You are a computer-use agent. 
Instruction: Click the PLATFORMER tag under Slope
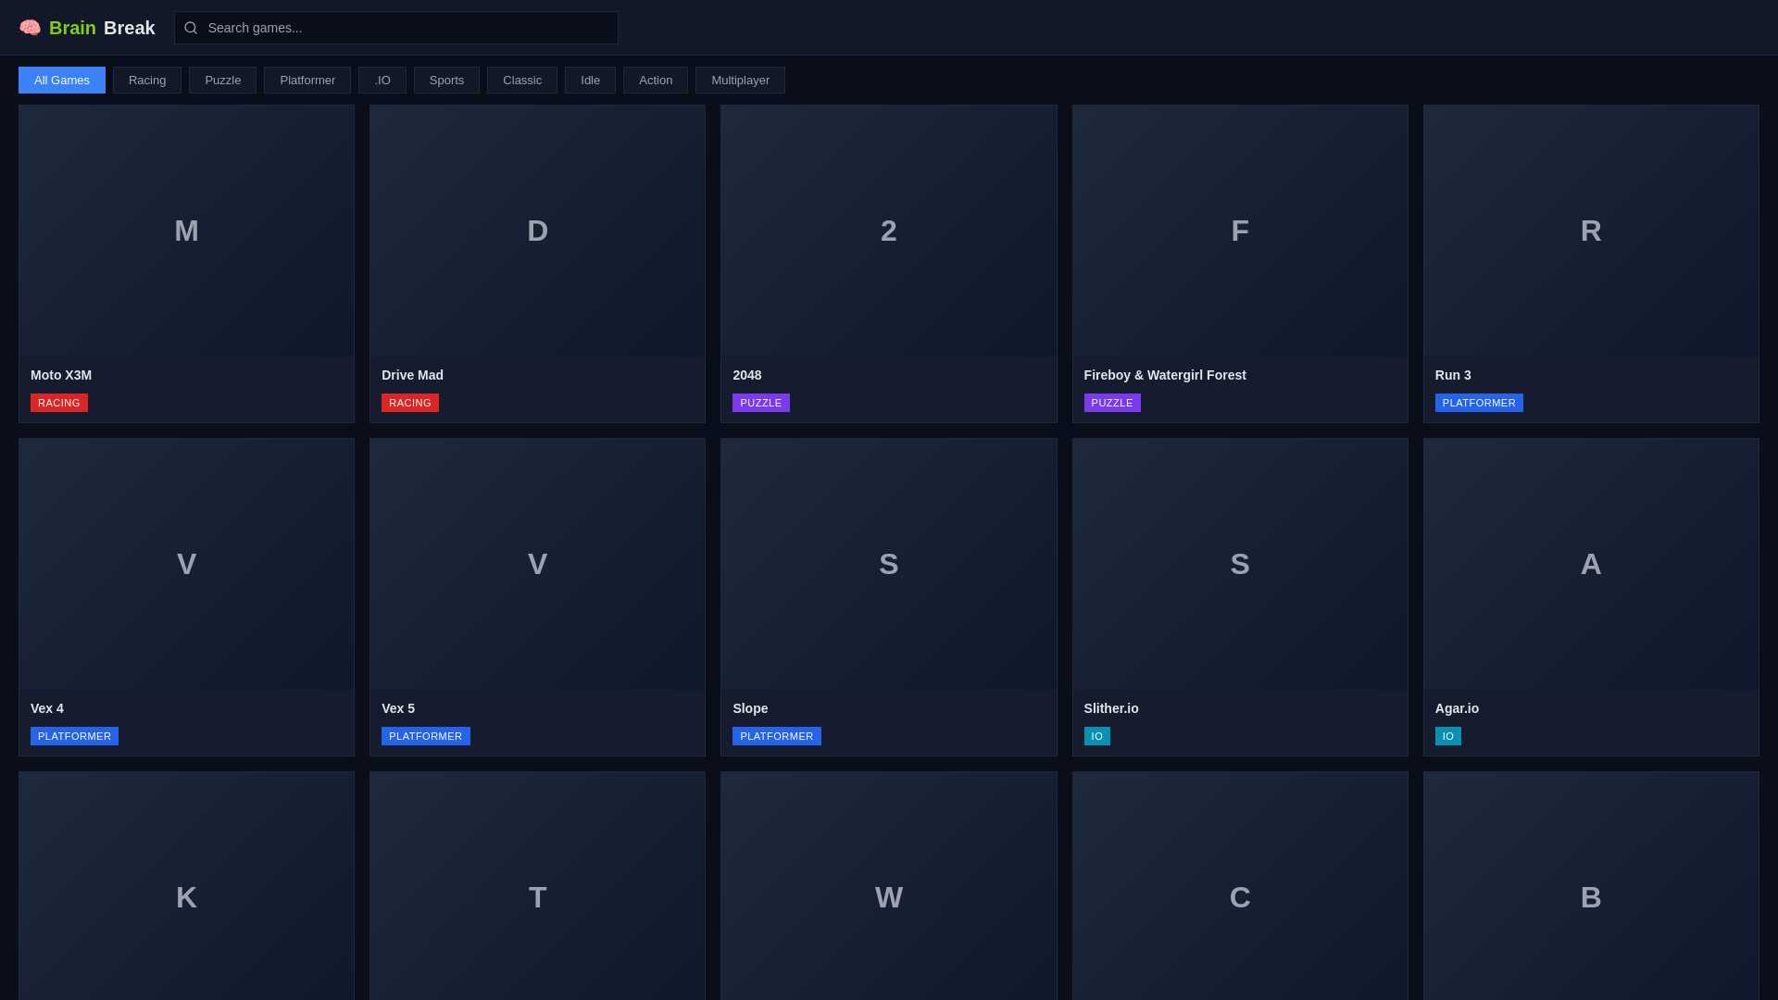[x=777, y=736]
